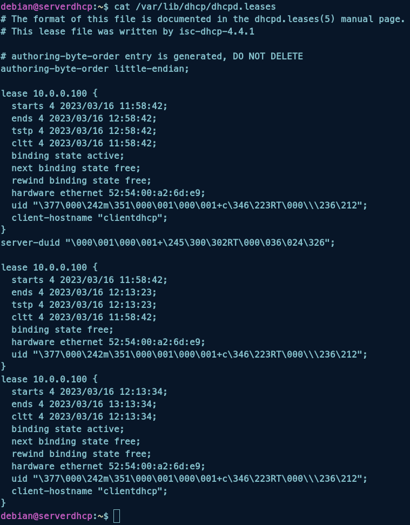Click the ends 12:58:42 lease line
410x525 pixels.
coord(84,119)
